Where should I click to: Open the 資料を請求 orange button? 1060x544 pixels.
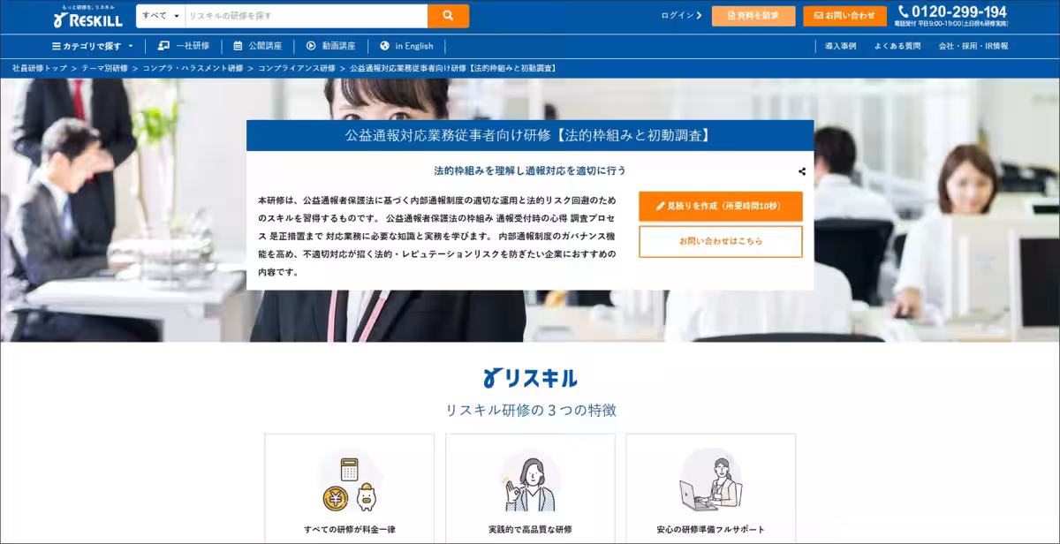click(755, 15)
